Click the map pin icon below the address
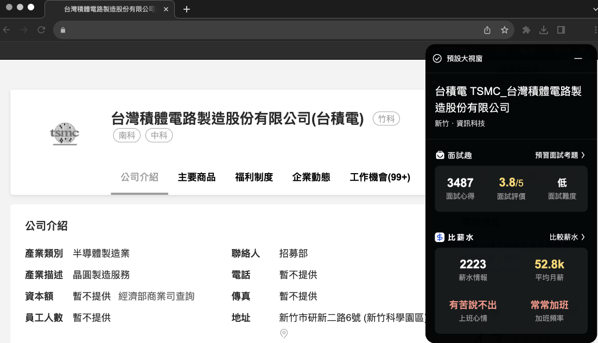Image resolution: width=598 pixels, height=343 pixels. coord(284,333)
